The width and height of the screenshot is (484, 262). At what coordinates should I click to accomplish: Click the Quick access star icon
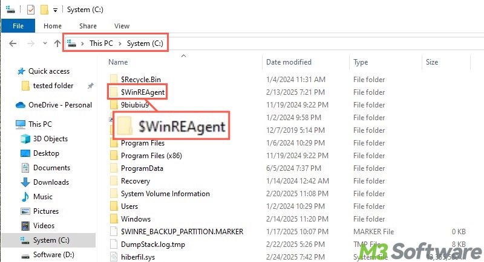tap(21, 71)
